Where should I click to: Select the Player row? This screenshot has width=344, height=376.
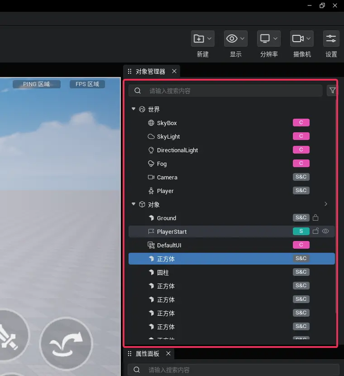tap(232, 191)
